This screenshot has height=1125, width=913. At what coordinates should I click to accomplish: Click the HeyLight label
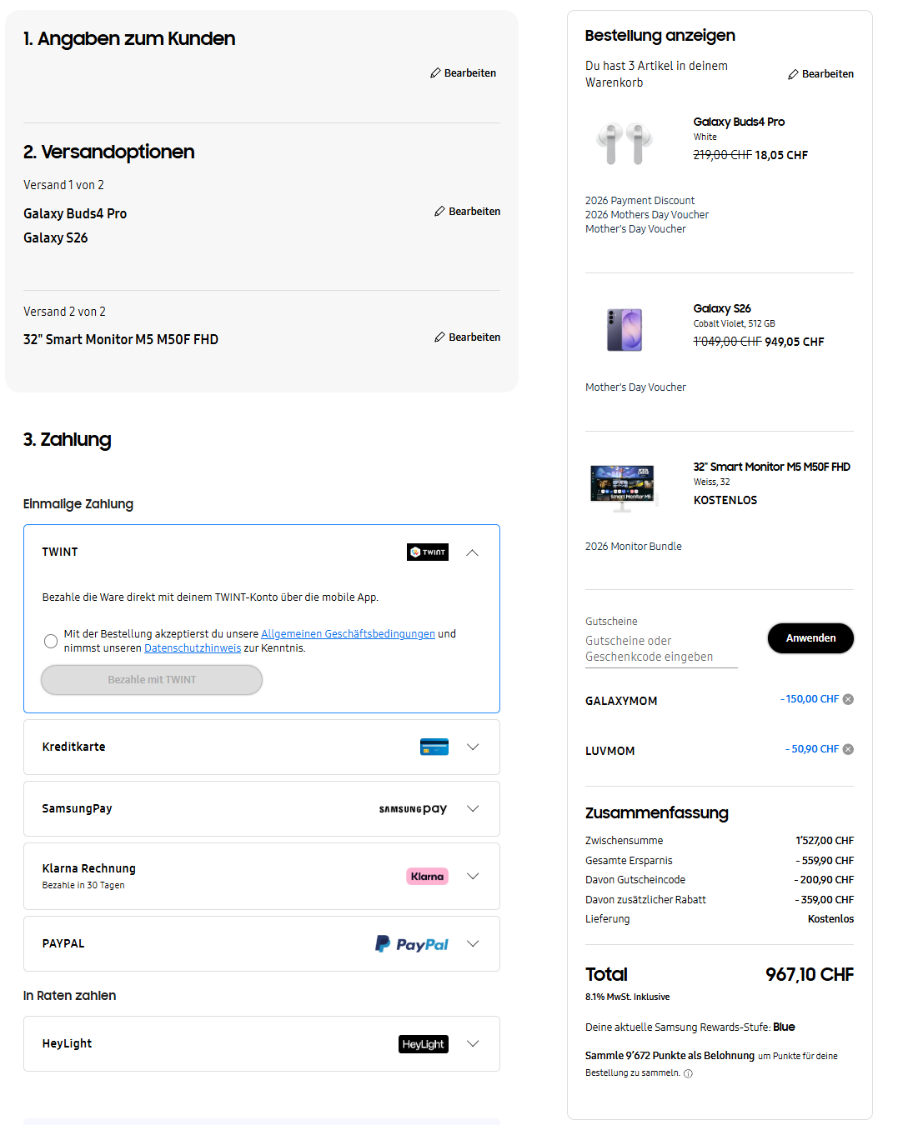coord(68,1043)
